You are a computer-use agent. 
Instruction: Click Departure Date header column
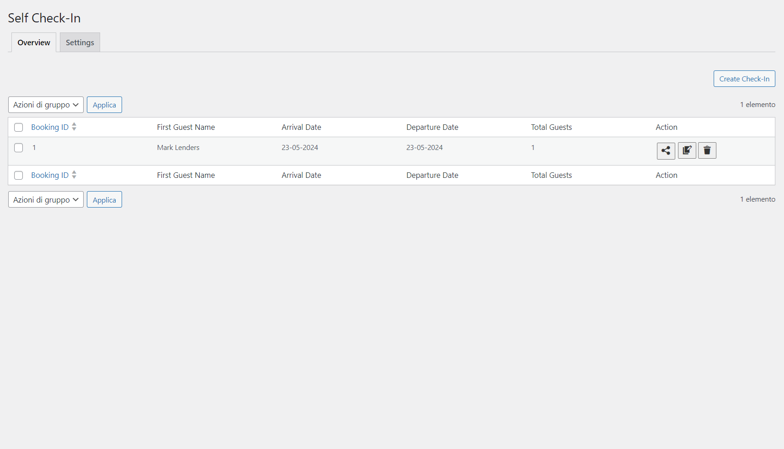(x=432, y=127)
